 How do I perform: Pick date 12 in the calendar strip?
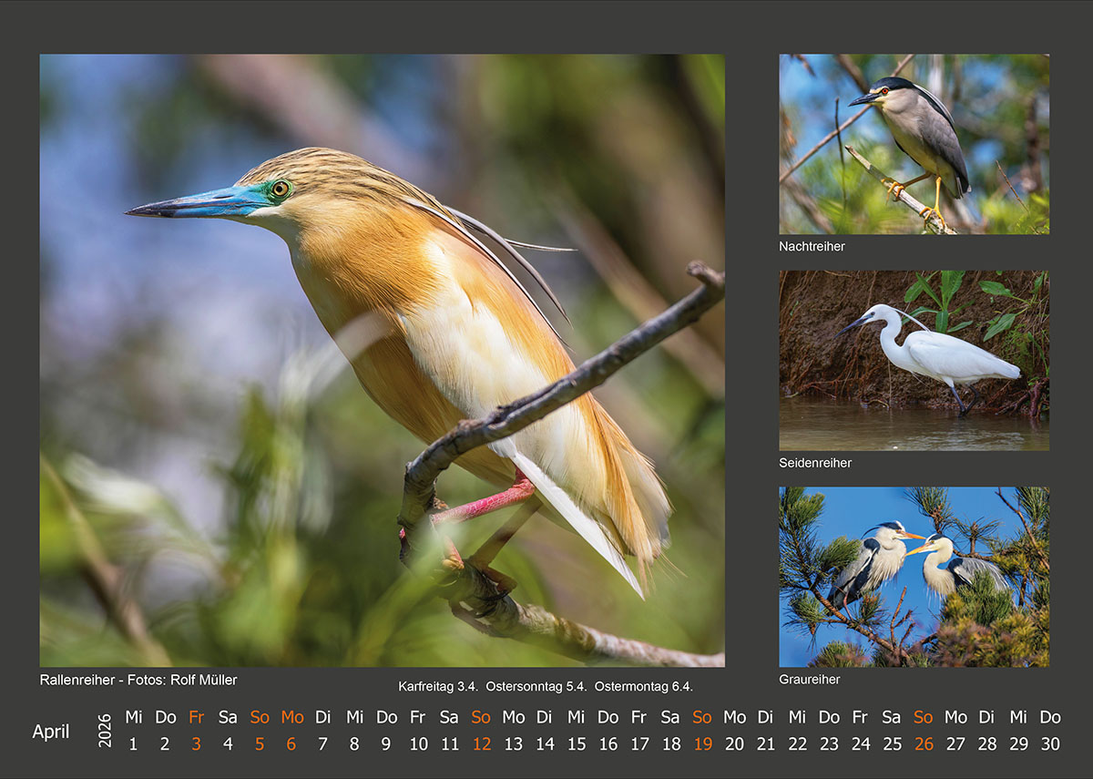pos(481,743)
